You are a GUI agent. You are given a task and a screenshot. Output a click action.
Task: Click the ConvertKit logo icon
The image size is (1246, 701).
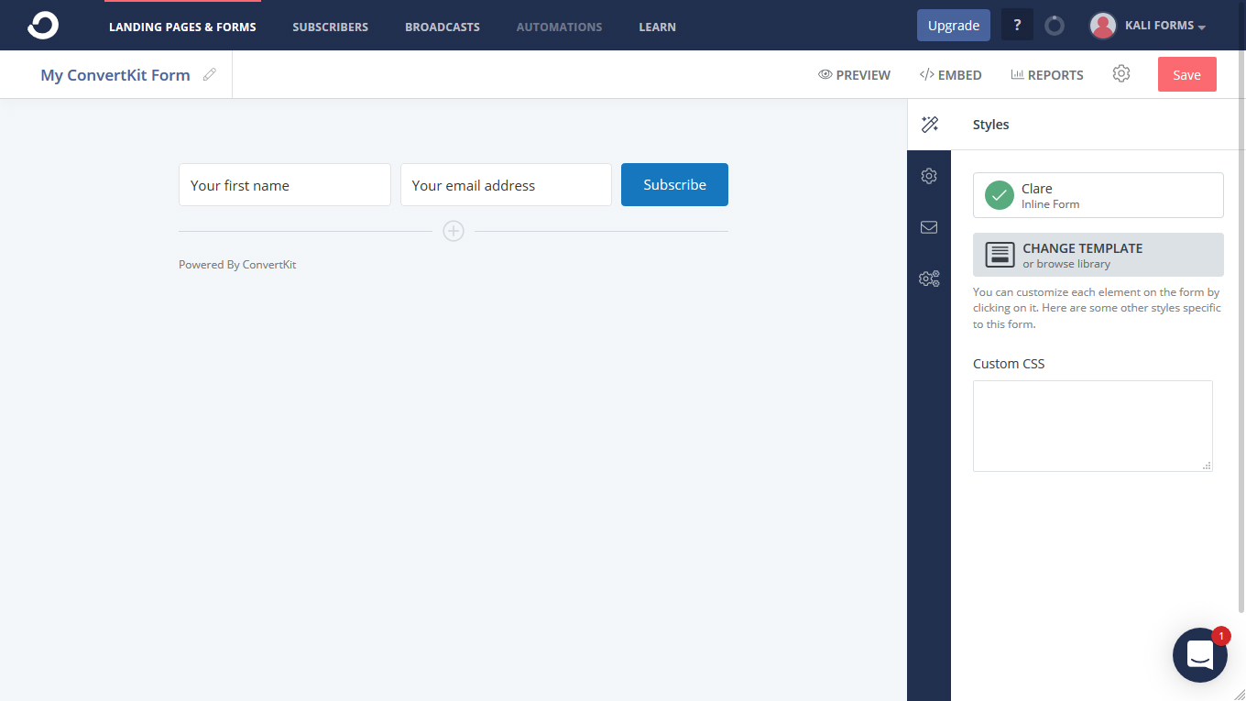pyautogui.click(x=43, y=26)
